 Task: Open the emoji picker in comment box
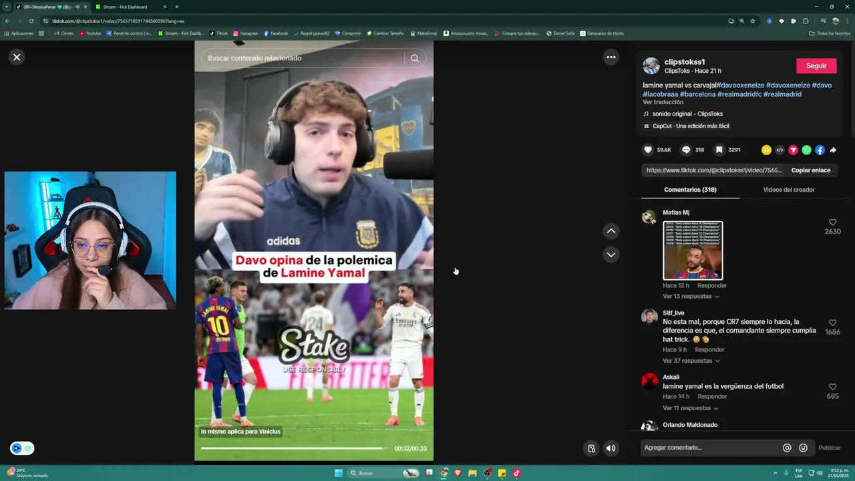[803, 448]
